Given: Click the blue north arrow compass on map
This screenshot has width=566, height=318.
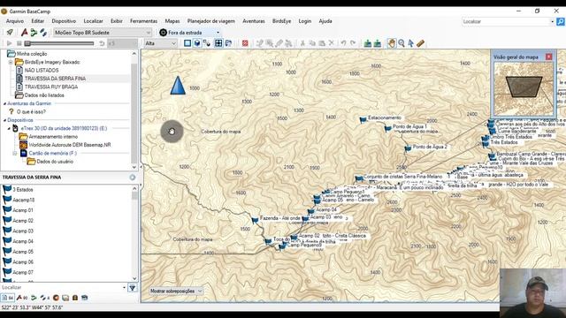Looking at the screenshot, I should coord(178,86).
